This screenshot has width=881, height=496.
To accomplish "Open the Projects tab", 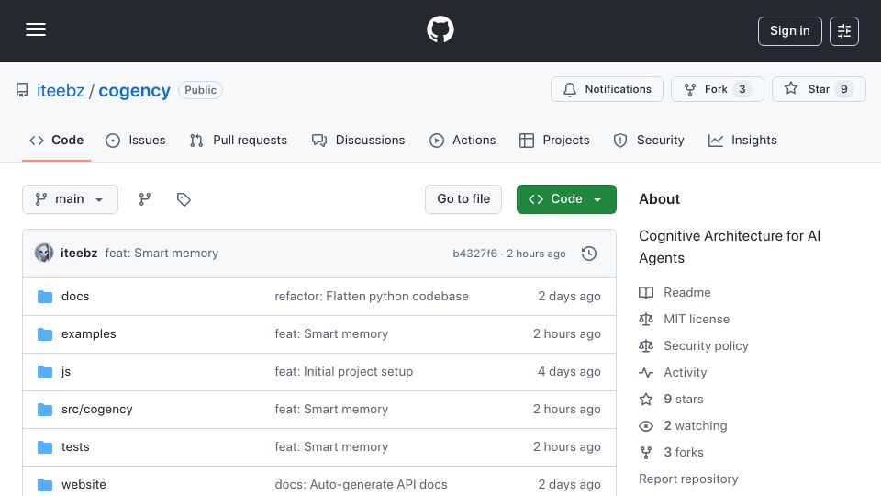I will tap(554, 140).
